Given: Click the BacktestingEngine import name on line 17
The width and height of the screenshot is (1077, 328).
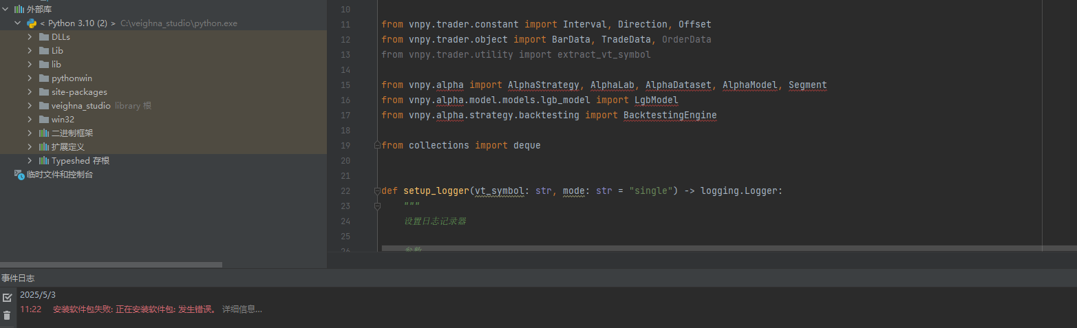Looking at the screenshot, I should pyautogui.click(x=670, y=116).
